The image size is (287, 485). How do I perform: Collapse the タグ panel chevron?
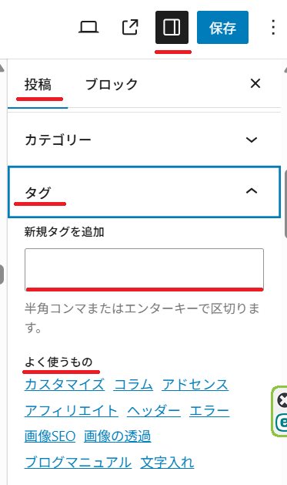pyautogui.click(x=252, y=191)
